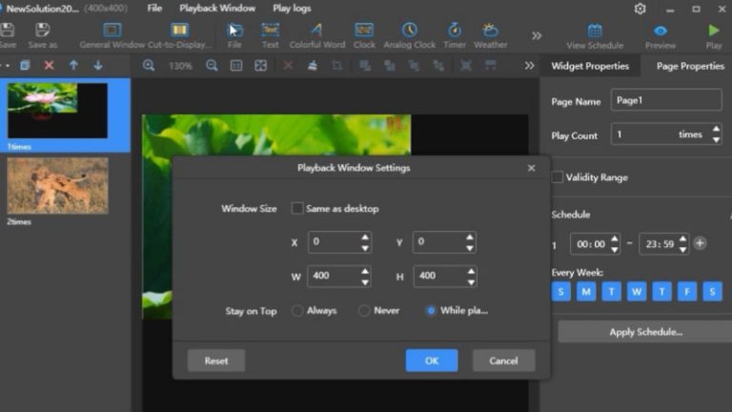Select the Always stay on top option

point(297,311)
